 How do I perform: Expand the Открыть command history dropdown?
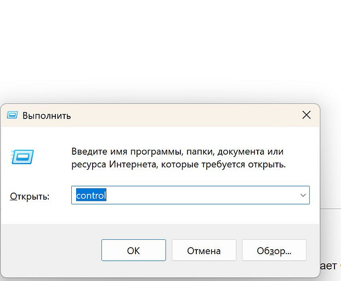pos(303,195)
